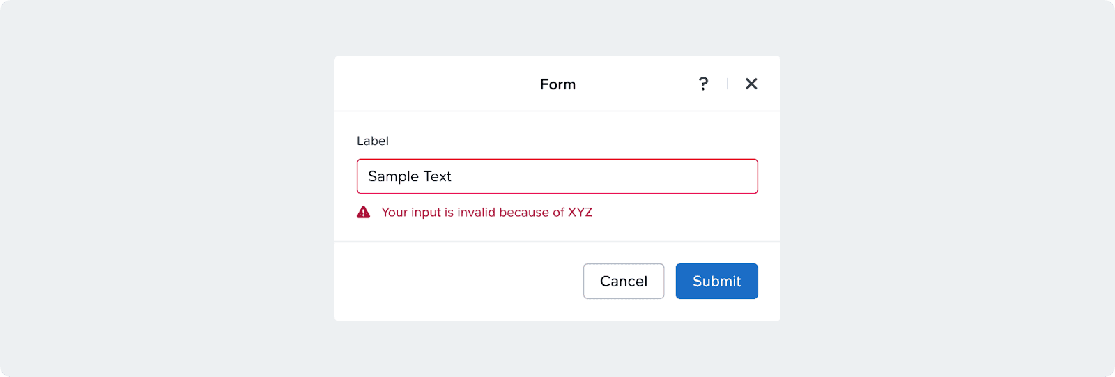Submit the form with invalid input

pyautogui.click(x=716, y=281)
